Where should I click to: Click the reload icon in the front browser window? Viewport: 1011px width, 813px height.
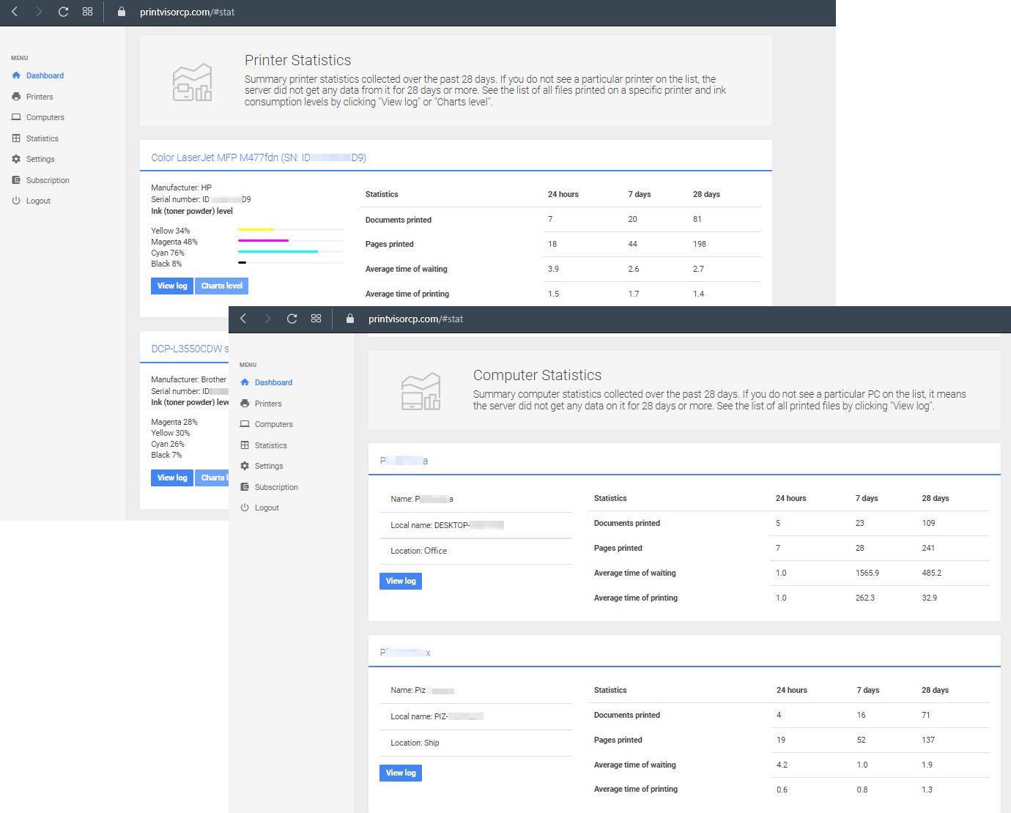[292, 319]
